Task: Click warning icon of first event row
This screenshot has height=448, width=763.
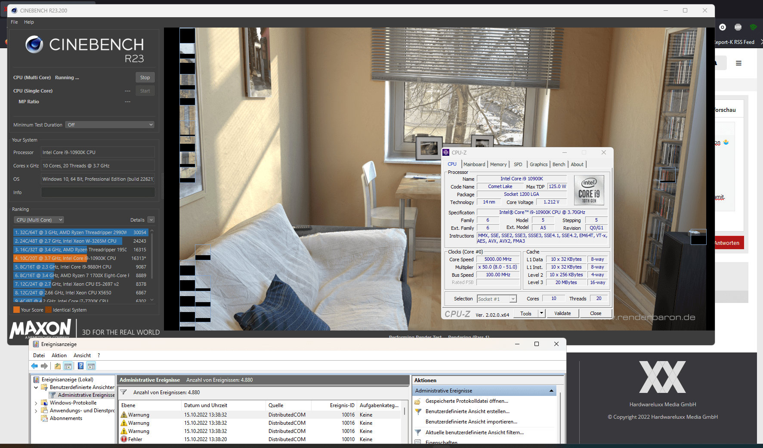Action: click(124, 415)
